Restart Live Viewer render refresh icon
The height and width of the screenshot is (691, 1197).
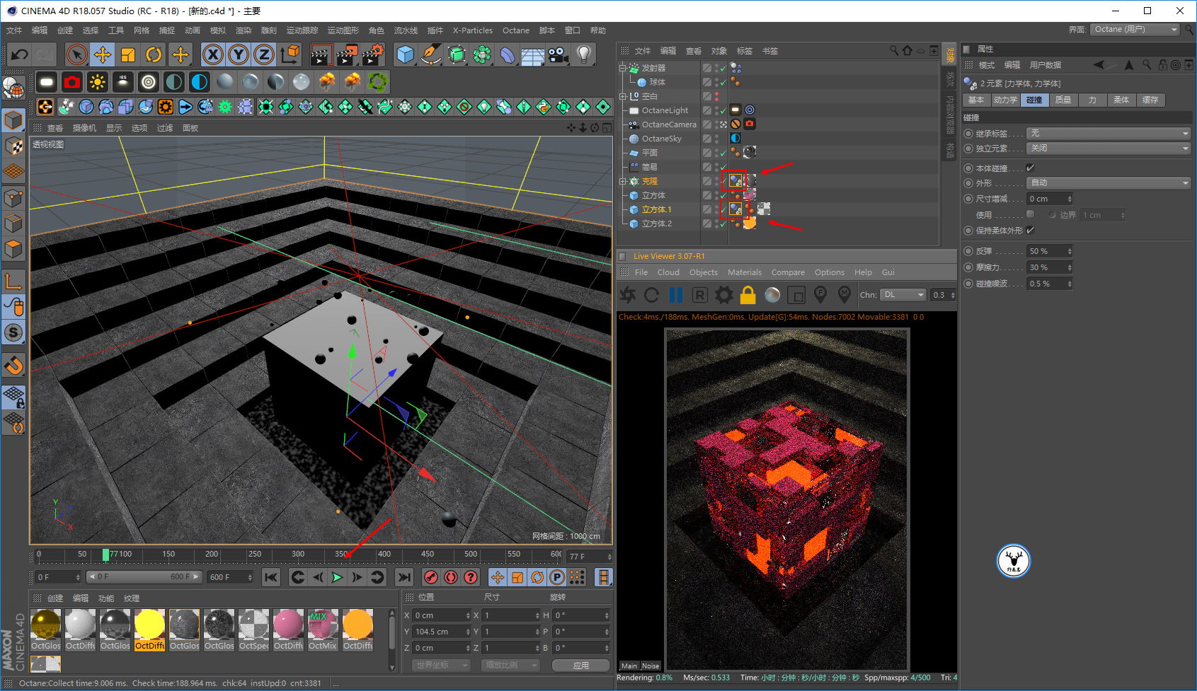652,295
